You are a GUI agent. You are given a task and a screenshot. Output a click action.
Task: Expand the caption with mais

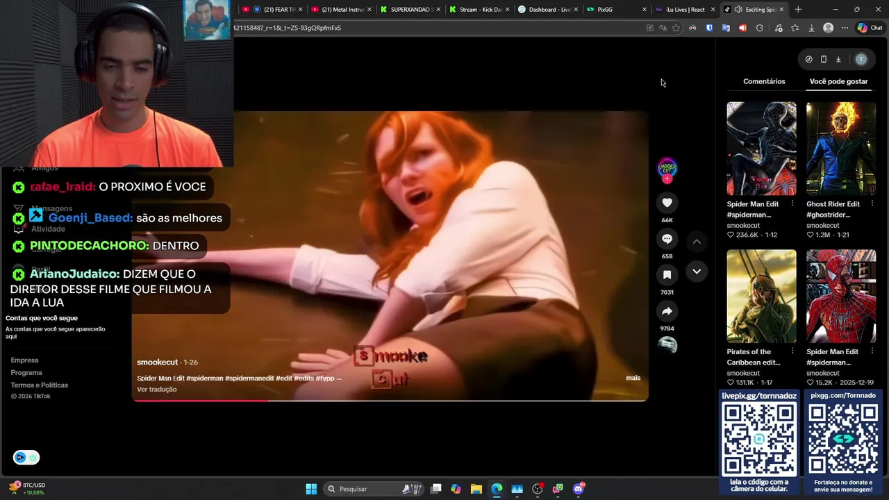click(x=633, y=378)
